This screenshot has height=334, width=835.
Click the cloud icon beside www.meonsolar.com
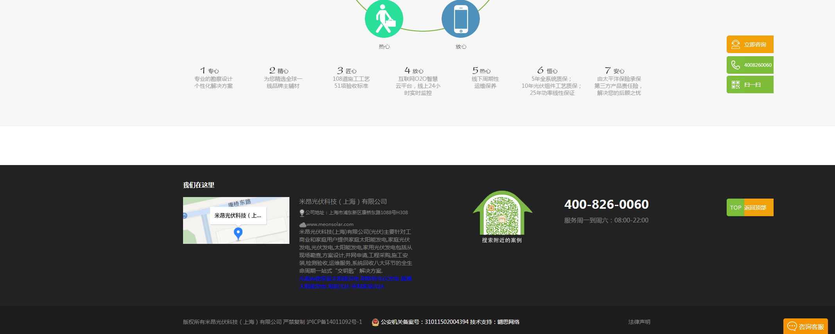[x=302, y=225]
